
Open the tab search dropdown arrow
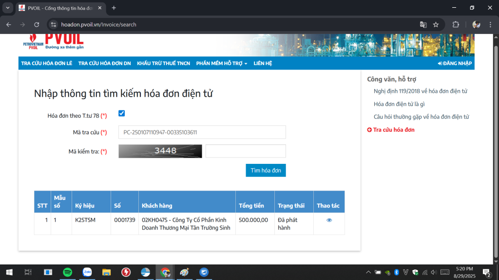pyautogui.click(x=8, y=8)
